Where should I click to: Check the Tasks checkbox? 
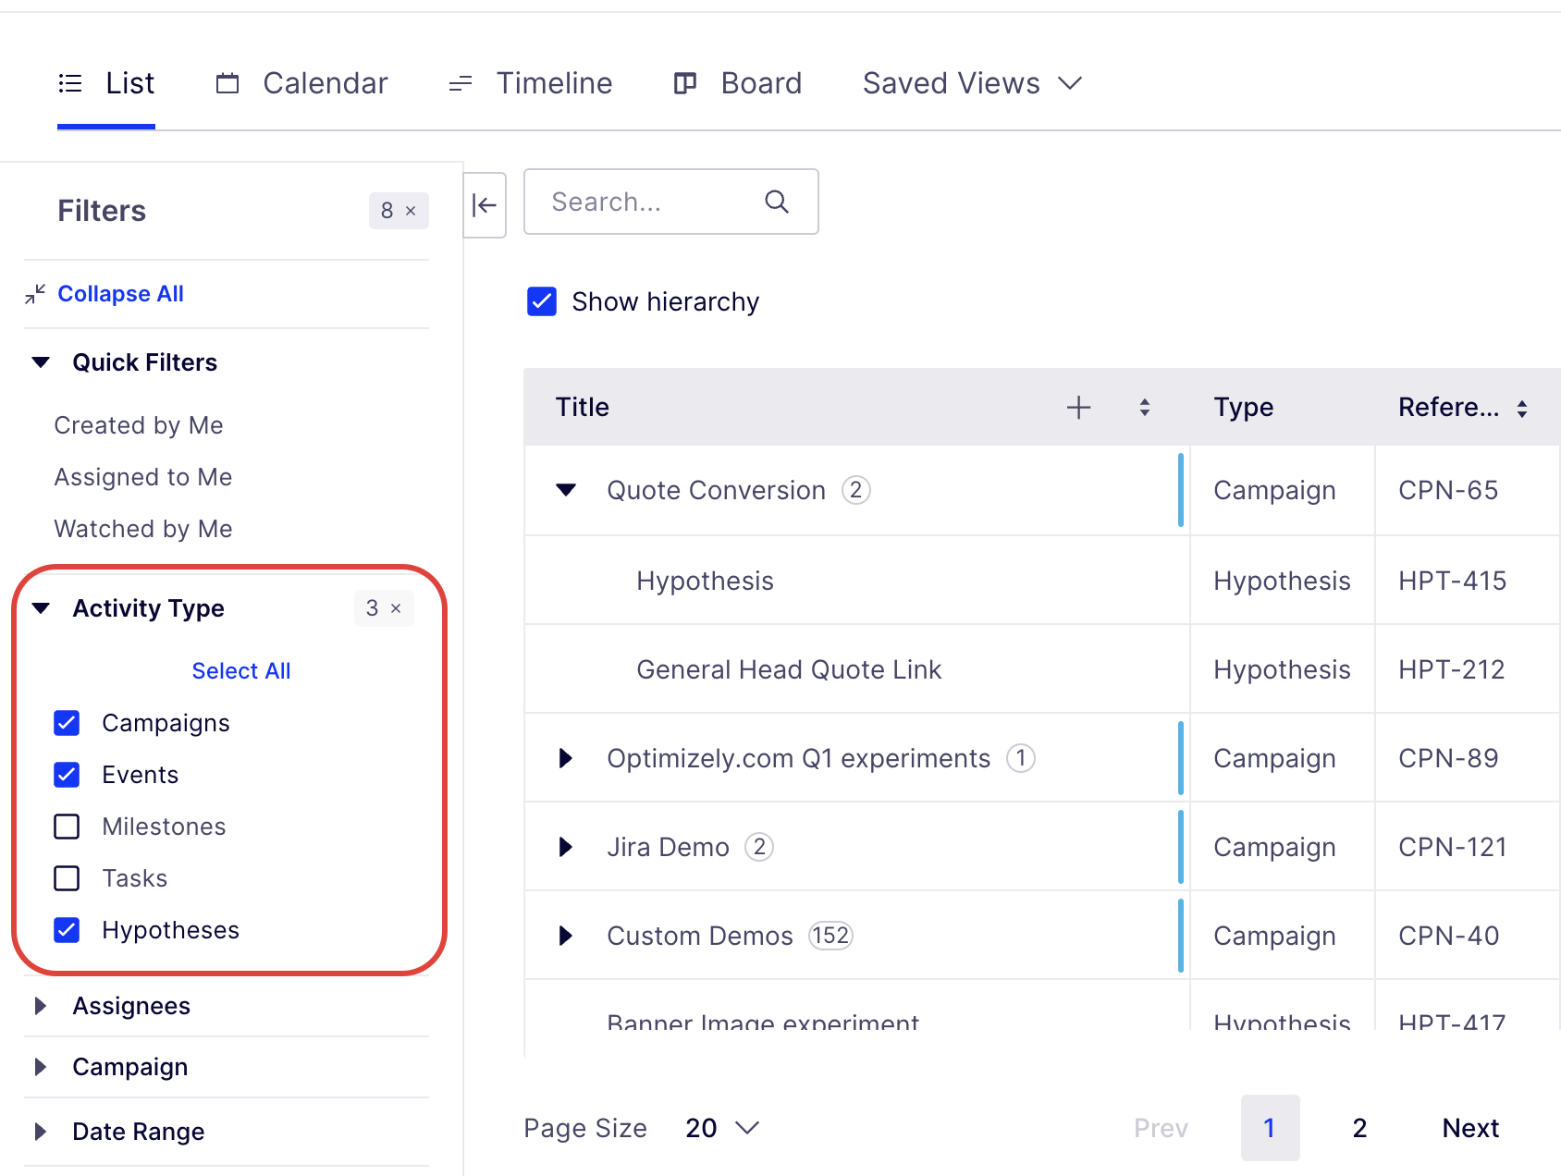67,878
